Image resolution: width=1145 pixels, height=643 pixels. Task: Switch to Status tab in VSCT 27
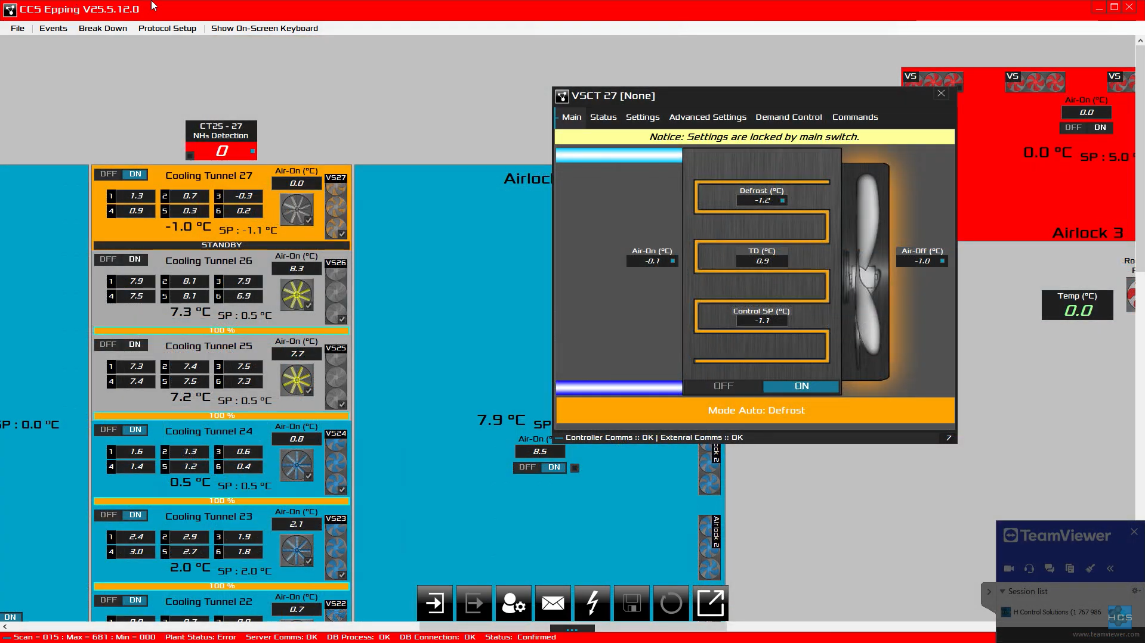coord(603,117)
